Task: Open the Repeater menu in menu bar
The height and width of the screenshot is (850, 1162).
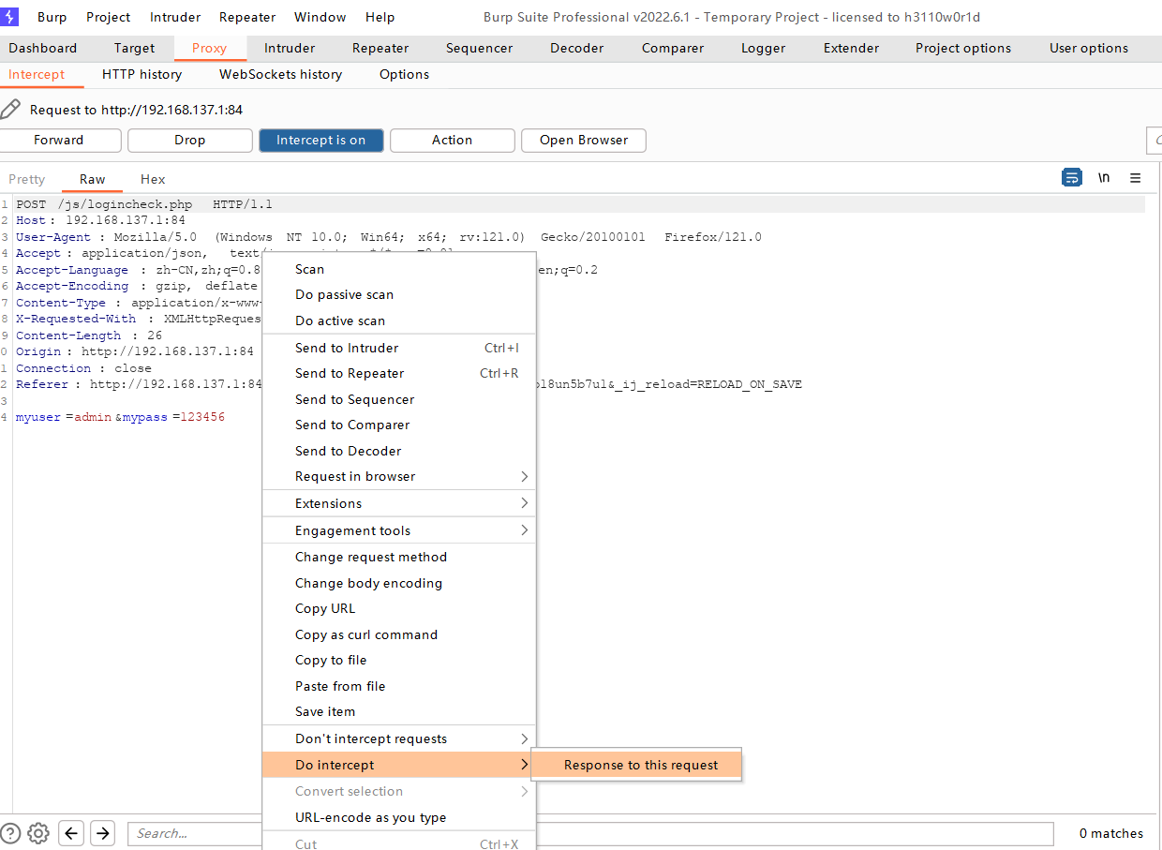Action: [247, 17]
